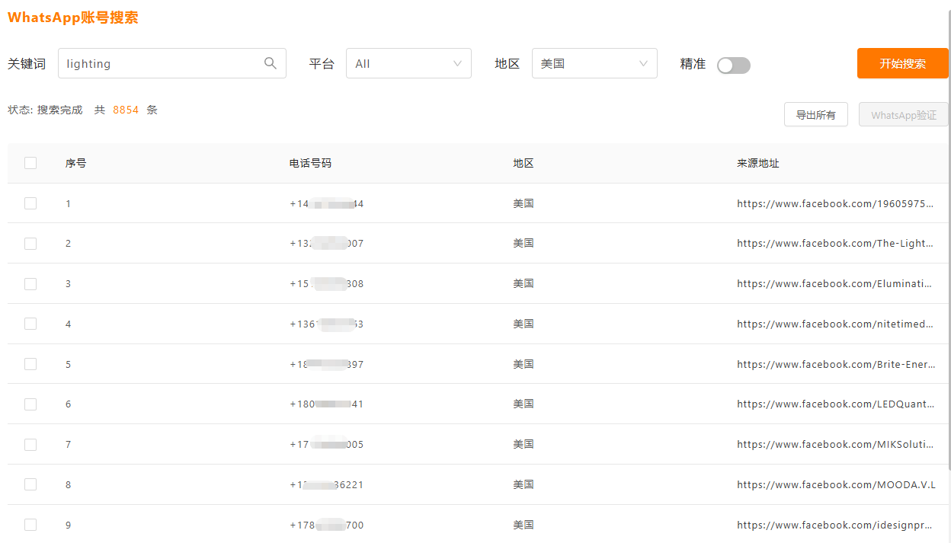Click the facebook.com/MIKSoluti source link
951x543 pixels.
click(x=835, y=444)
